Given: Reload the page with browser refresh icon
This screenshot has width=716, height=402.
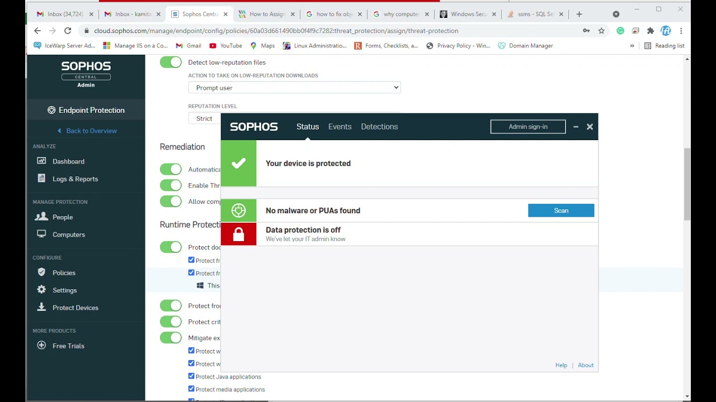Looking at the screenshot, I should pos(68,31).
